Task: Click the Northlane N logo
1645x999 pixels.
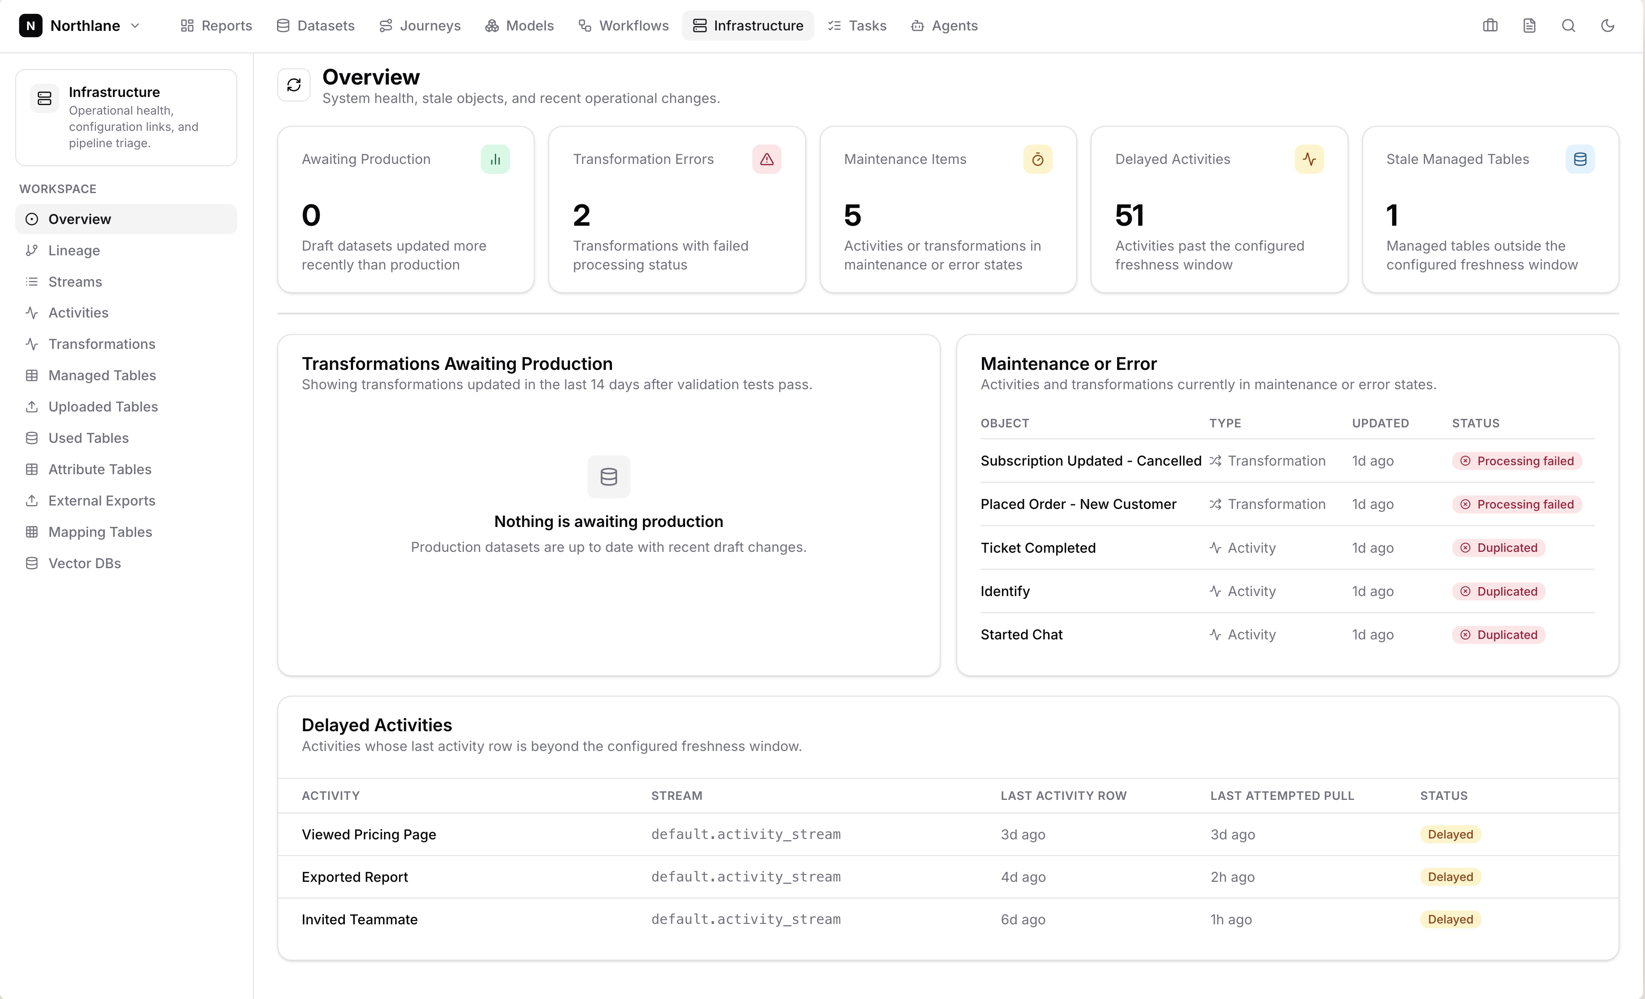Action: coord(31,25)
